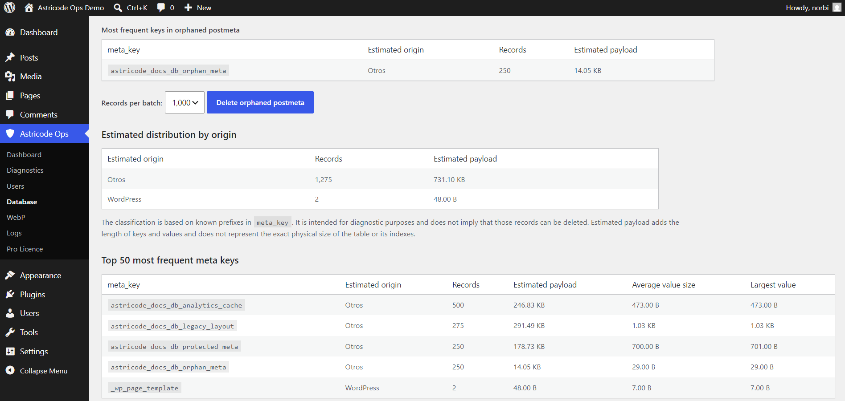Open Appearance menu

tap(41, 275)
